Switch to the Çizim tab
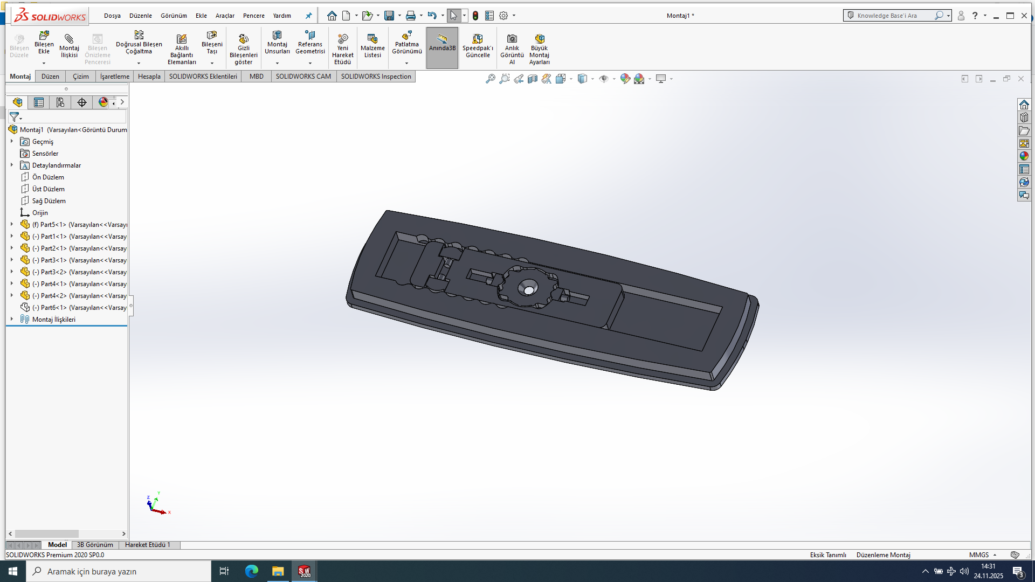The image size is (1035, 582). tap(81, 77)
